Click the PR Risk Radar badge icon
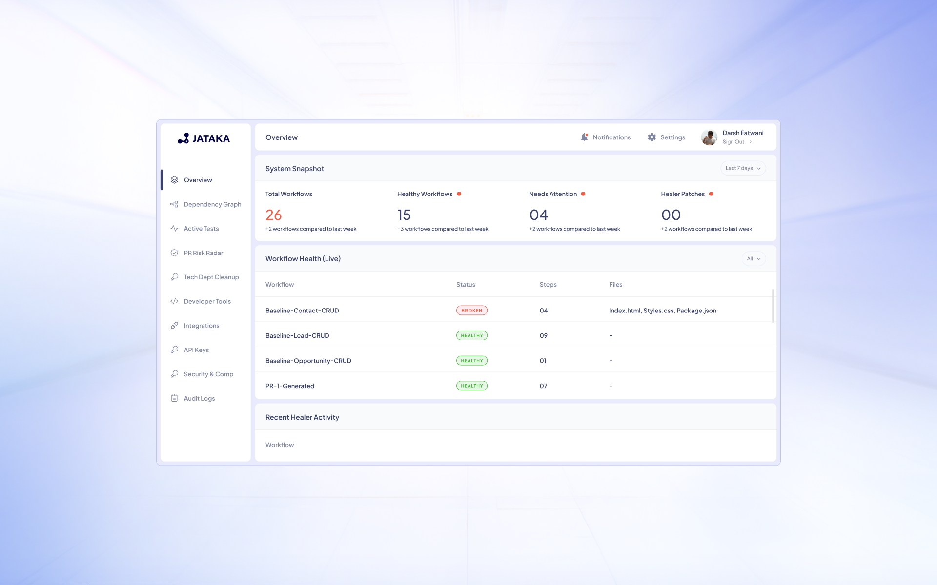 [174, 253]
